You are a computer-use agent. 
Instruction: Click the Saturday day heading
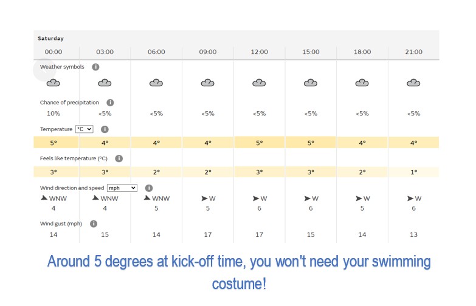tap(50, 38)
